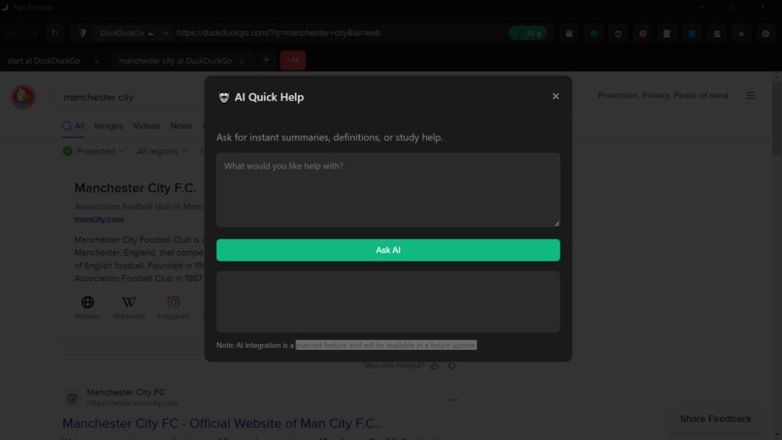
Task: Select 'manchester city at DuckDuckGo' tab
Action: coord(176,61)
